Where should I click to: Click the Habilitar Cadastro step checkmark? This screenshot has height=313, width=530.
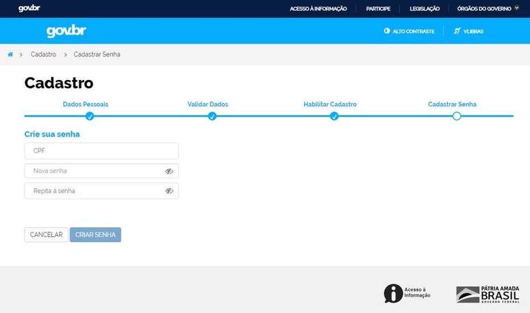pos(334,116)
